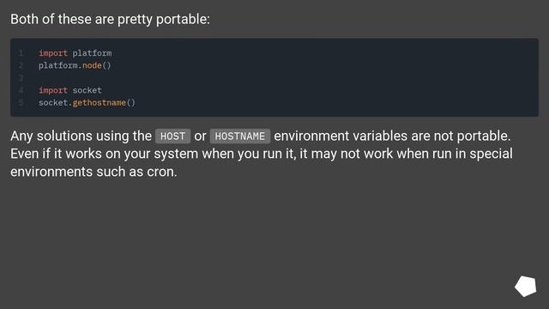This screenshot has width=549, height=309.
Task: Click line number 1 in code block
Action: tap(21, 53)
